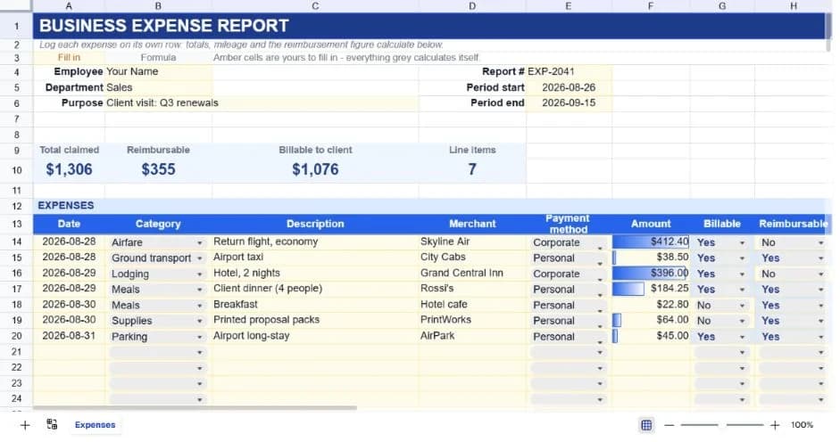Viewport: 840px width, 442px height.
Task: Open Reimbursable dropdown in Lodging row
Action: [820, 274]
